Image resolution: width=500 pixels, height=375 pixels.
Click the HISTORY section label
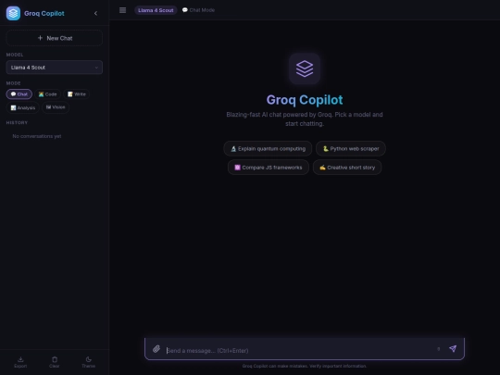[17, 123]
